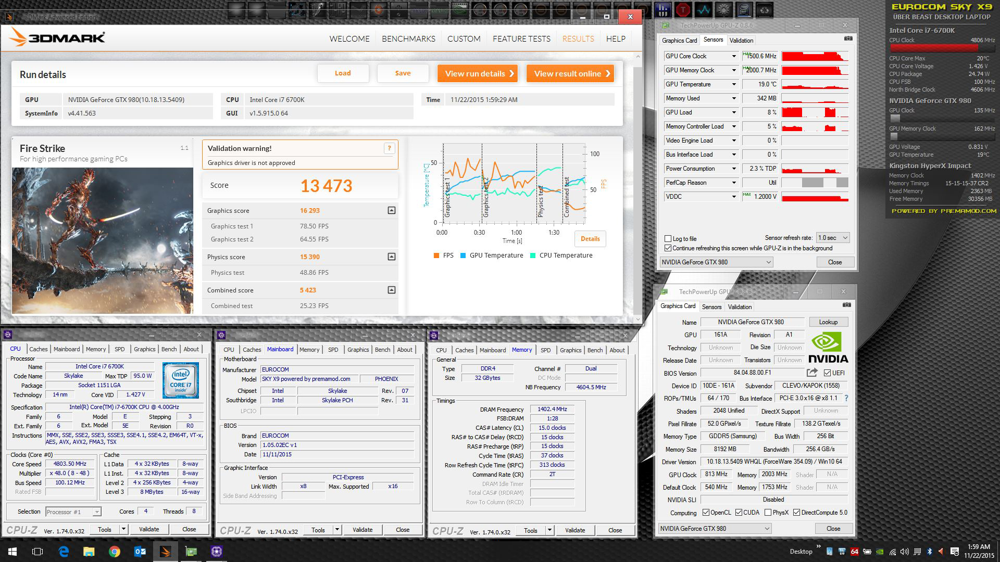1000x562 pixels.
Task: Open the Power Consumption sensor dropdown
Action: (x=734, y=169)
